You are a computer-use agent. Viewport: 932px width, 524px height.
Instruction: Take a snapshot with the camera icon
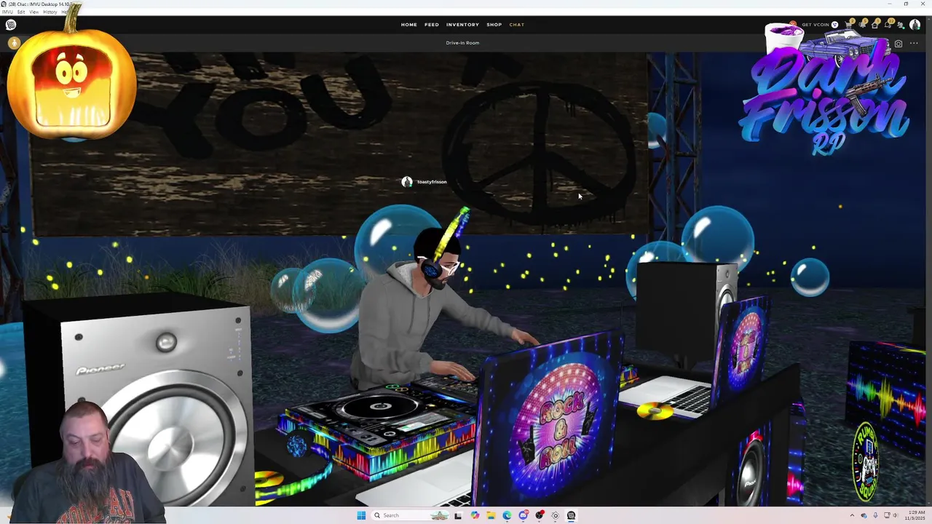pos(899,44)
